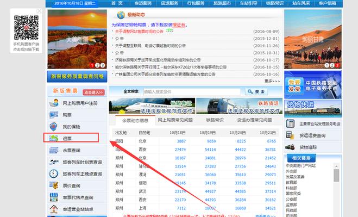Click ticket count 3887 for 洛阳 to 北京
The image size is (358, 217).
[181, 141]
